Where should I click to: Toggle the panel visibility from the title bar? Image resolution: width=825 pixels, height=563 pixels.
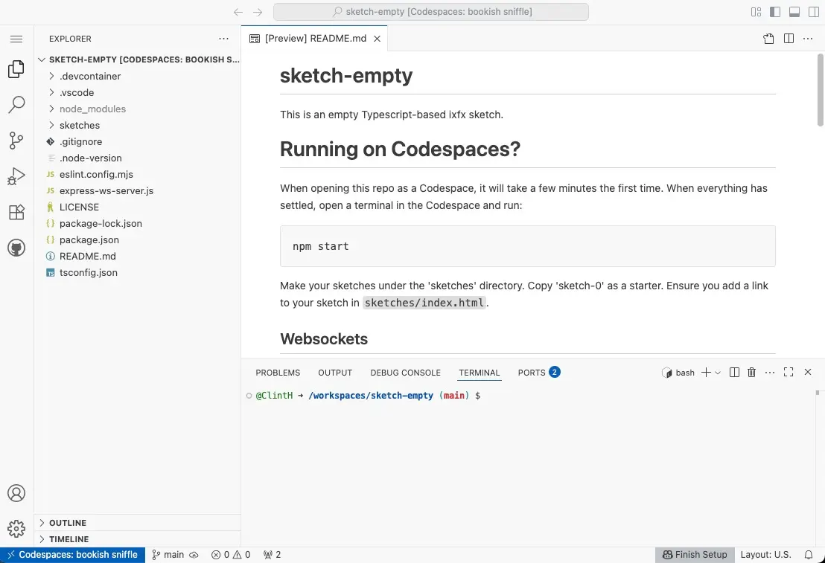click(x=793, y=12)
